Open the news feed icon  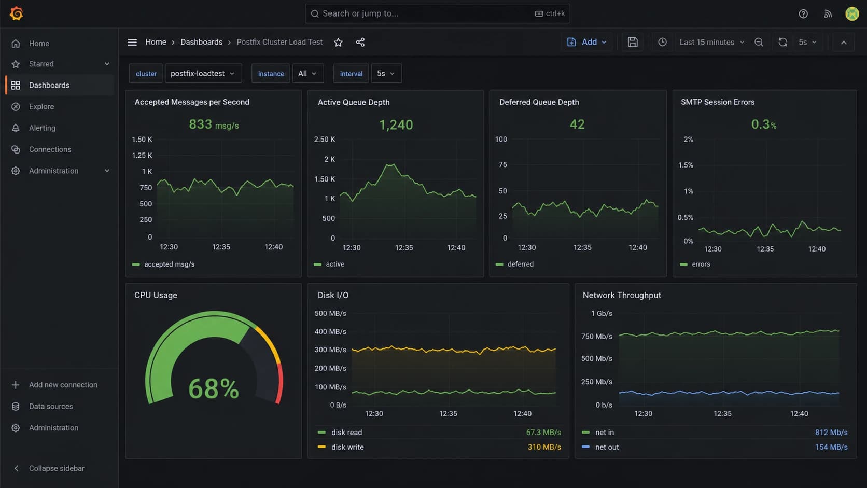828,14
